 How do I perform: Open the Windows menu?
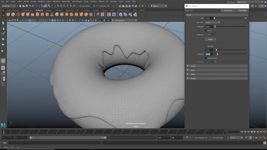tap(41, 1)
